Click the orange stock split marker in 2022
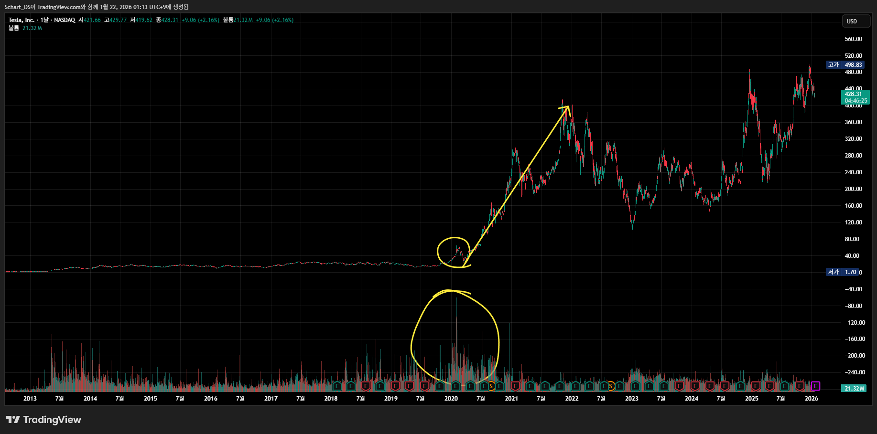The height and width of the screenshot is (434, 877). (x=611, y=386)
